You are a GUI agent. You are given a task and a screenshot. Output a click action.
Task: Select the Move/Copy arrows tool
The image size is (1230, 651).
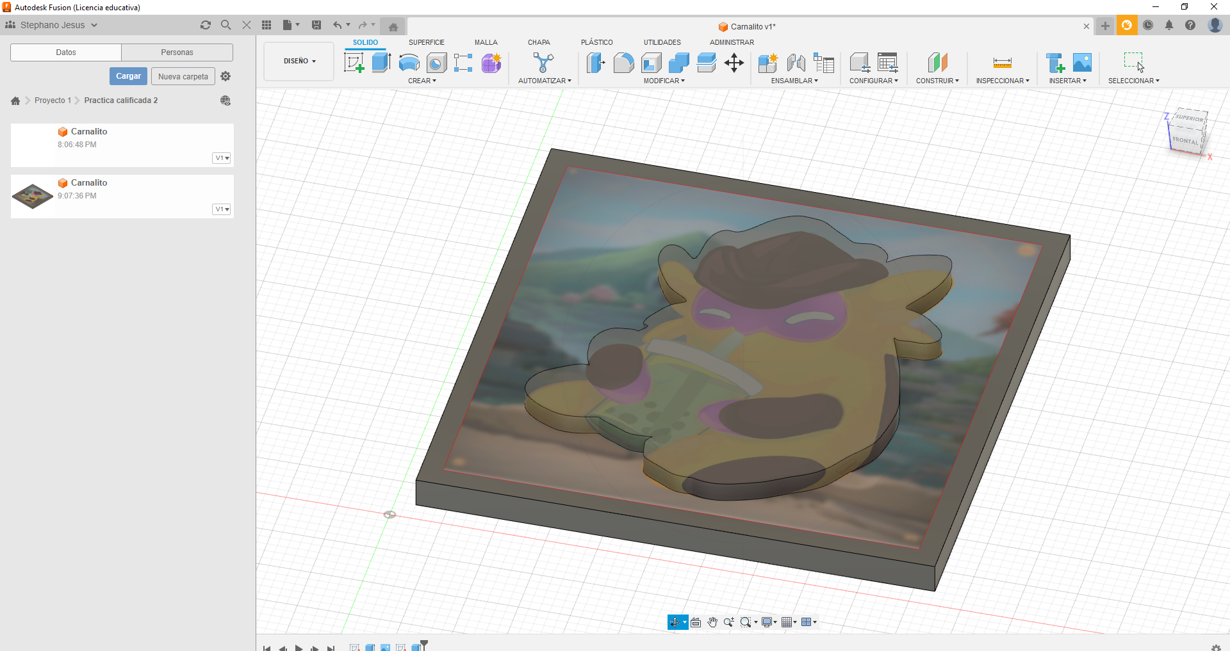click(x=734, y=63)
